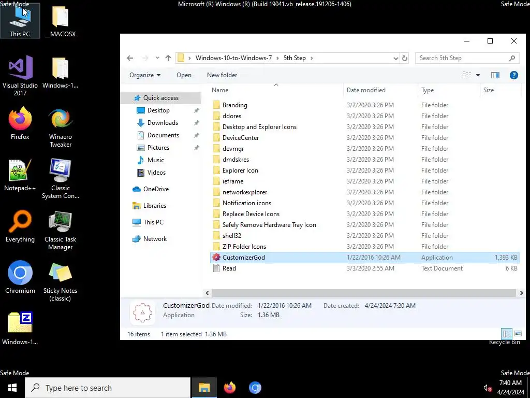Select Quick access in navigation pane

click(x=161, y=98)
